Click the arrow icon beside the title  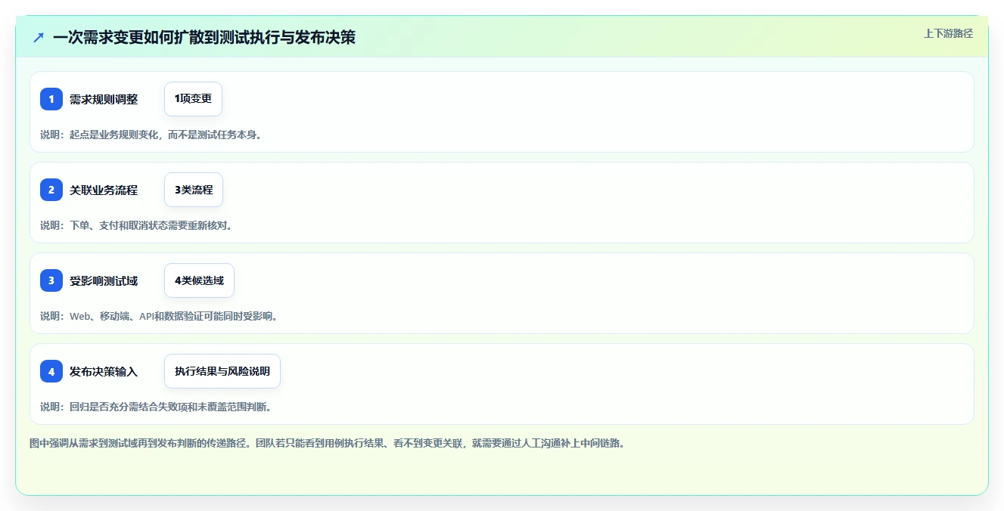pyautogui.click(x=39, y=37)
